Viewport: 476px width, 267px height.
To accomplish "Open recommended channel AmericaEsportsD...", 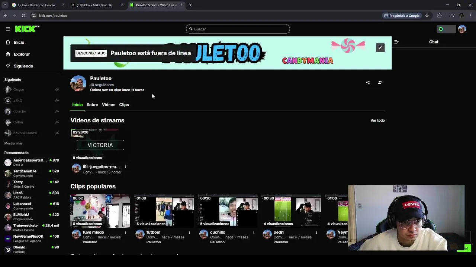I will pyautogui.click(x=32, y=162).
